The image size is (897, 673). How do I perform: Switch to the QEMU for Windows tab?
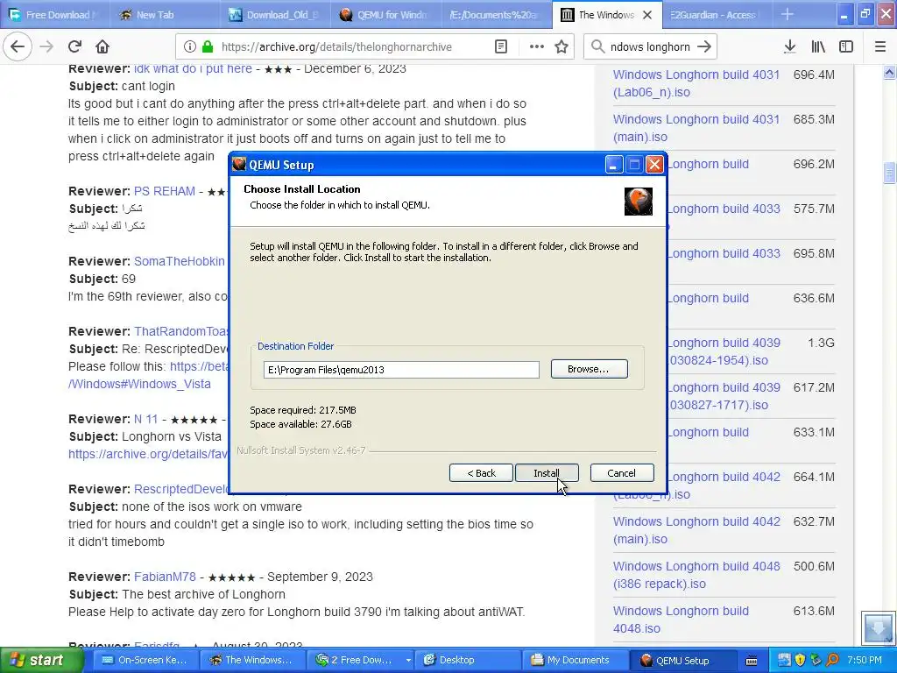[x=385, y=15]
